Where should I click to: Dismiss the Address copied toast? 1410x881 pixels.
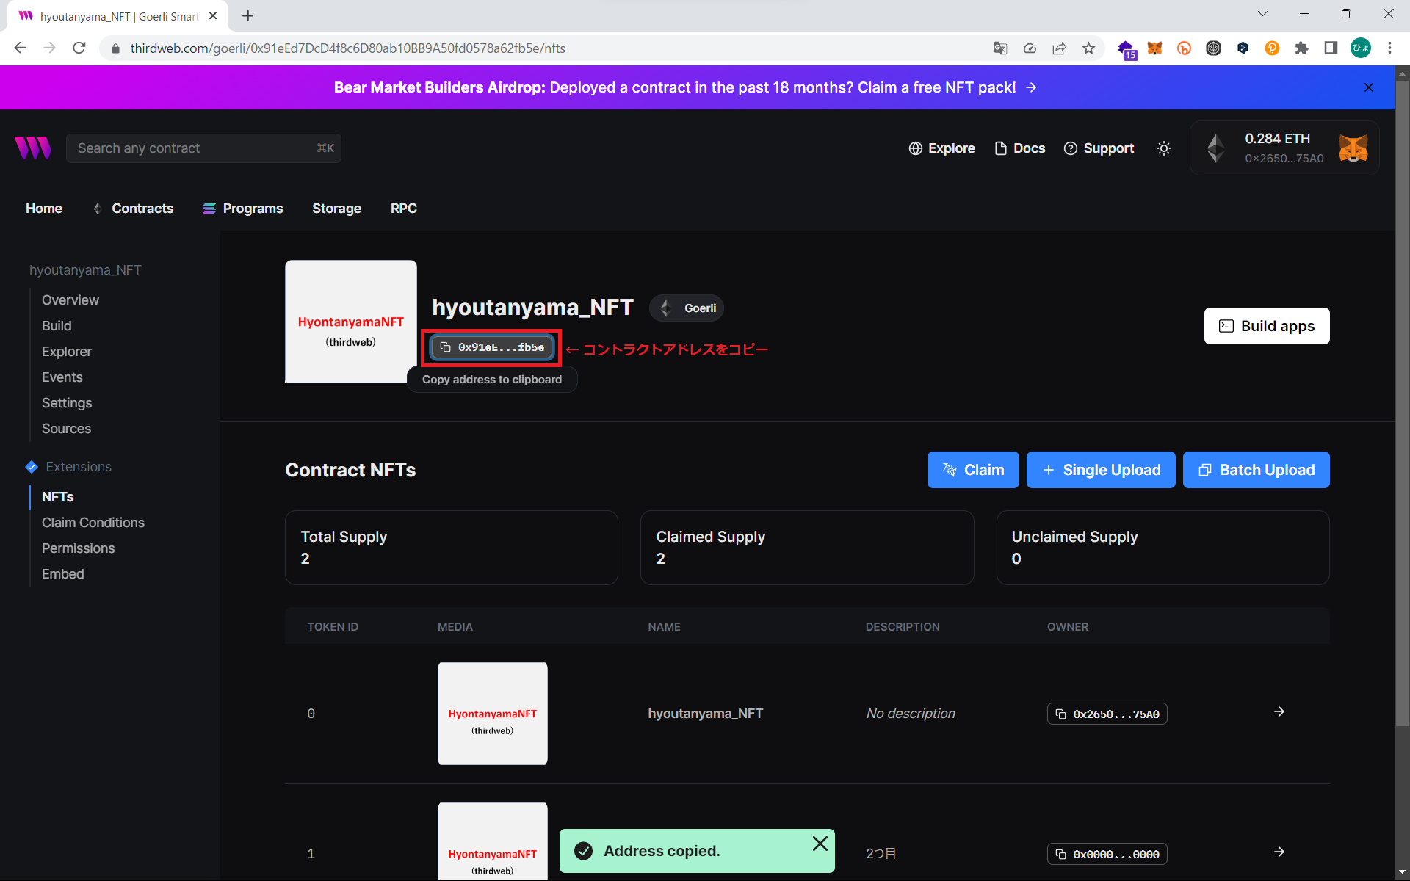tap(820, 844)
